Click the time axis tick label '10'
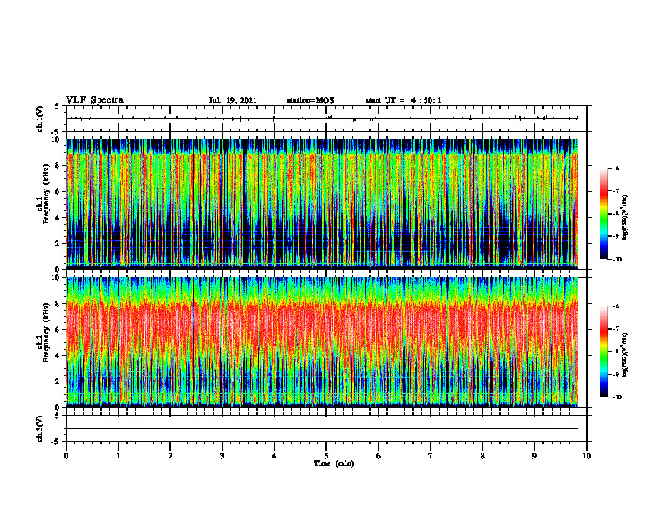This screenshot has width=661, height=511. click(x=587, y=456)
